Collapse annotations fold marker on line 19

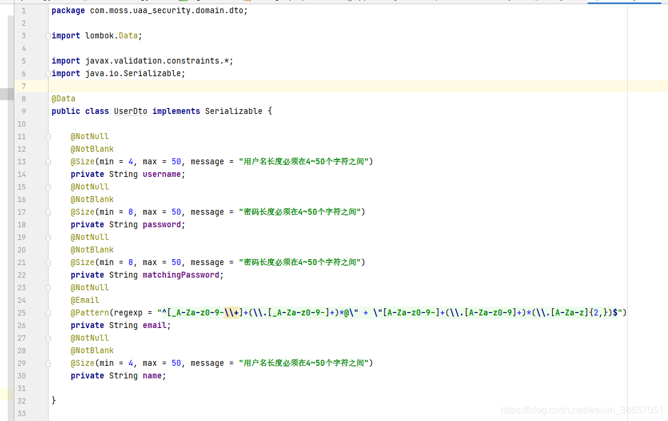tap(48, 237)
